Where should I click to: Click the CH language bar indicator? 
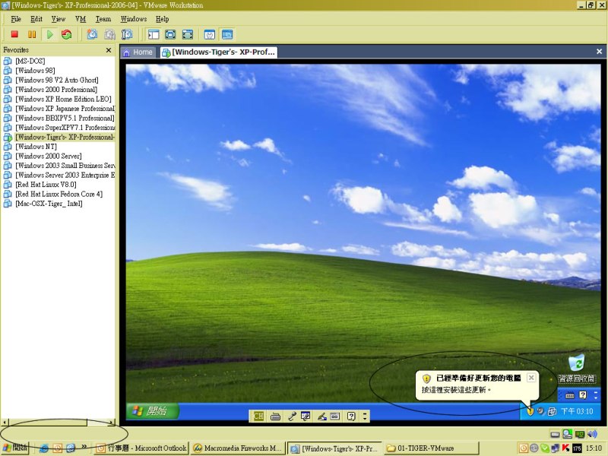coord(258,416)
